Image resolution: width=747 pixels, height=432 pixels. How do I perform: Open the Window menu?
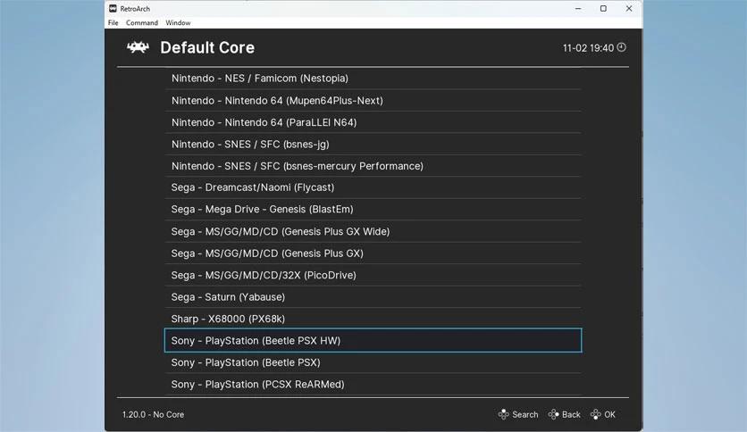pyautogui.click(x=178, y=23)
